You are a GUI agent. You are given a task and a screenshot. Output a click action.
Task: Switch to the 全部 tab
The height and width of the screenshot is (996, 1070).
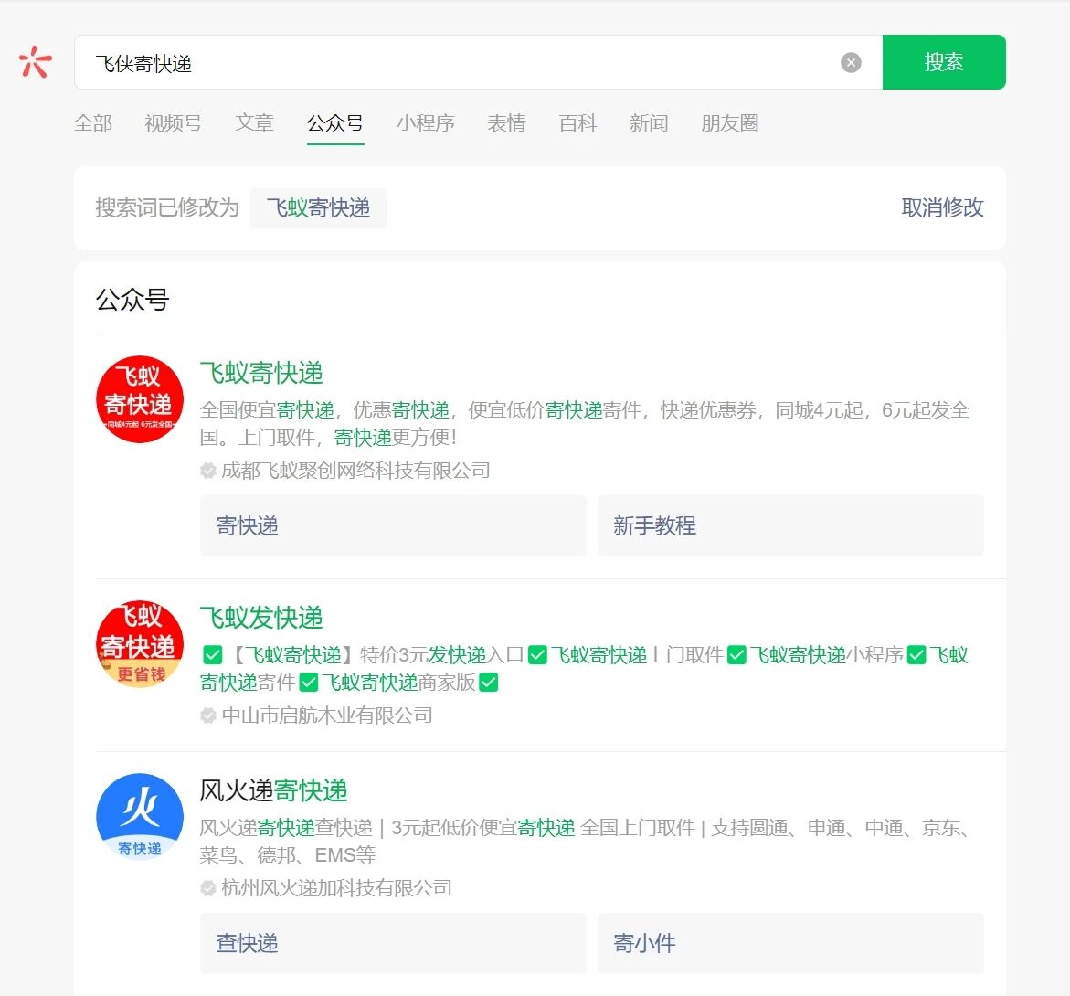tap(93, 123)
